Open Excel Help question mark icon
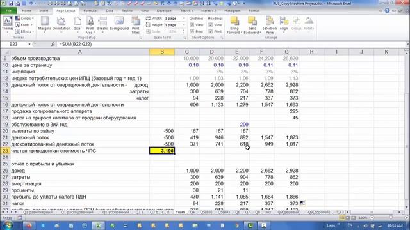This screenshot has height=230, width=410. 387,11
